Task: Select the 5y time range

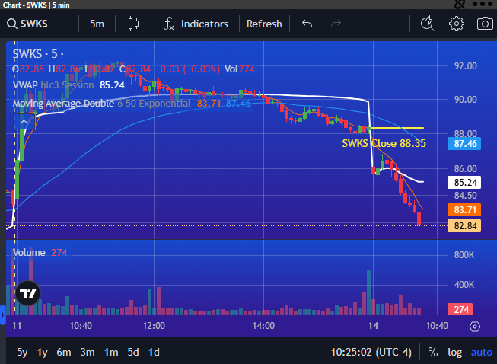Action: tap(22, 353)
